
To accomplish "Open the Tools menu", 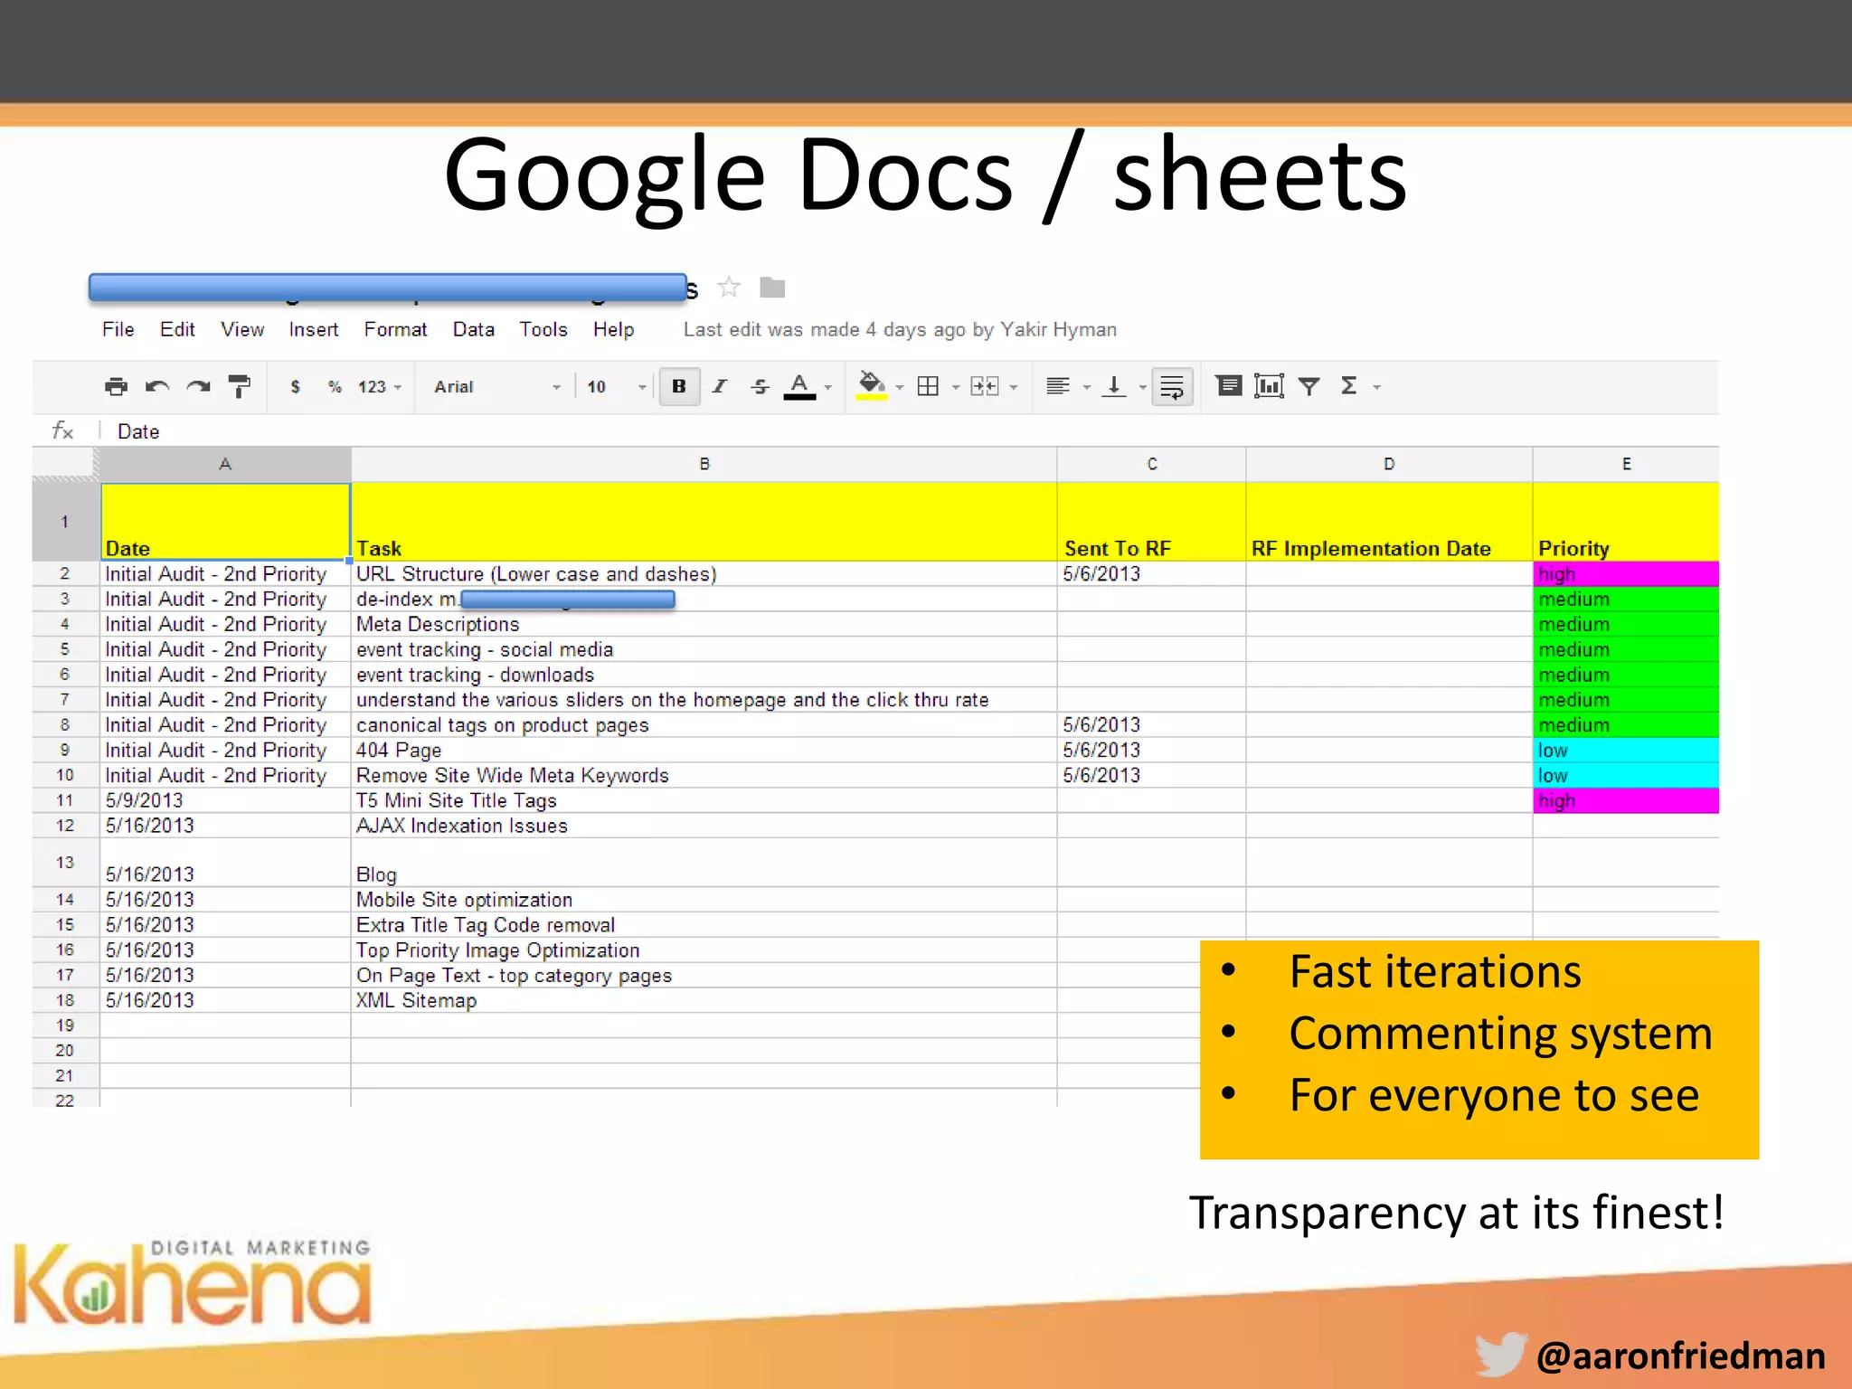I will point(543,329).
